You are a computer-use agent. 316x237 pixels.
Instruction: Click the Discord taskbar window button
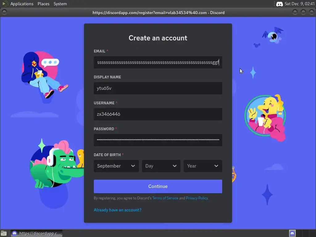click(36, 233)
